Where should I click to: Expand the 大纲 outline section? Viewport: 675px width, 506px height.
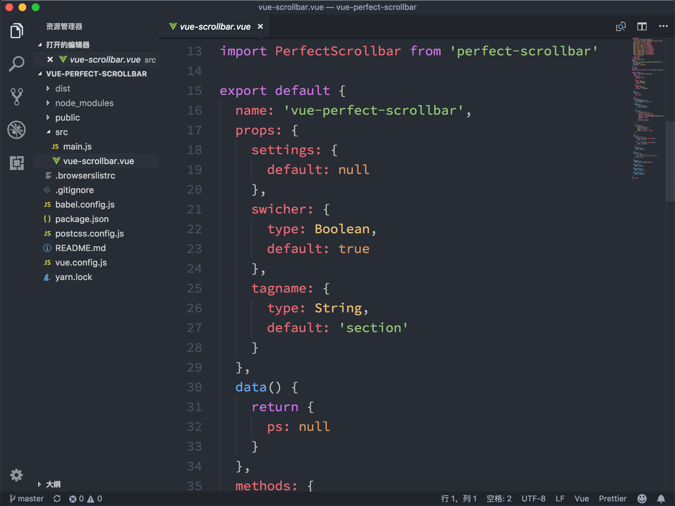[53, 484]
